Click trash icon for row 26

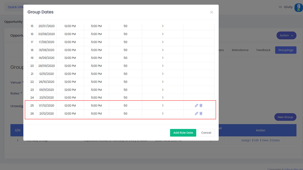point(201,114)
